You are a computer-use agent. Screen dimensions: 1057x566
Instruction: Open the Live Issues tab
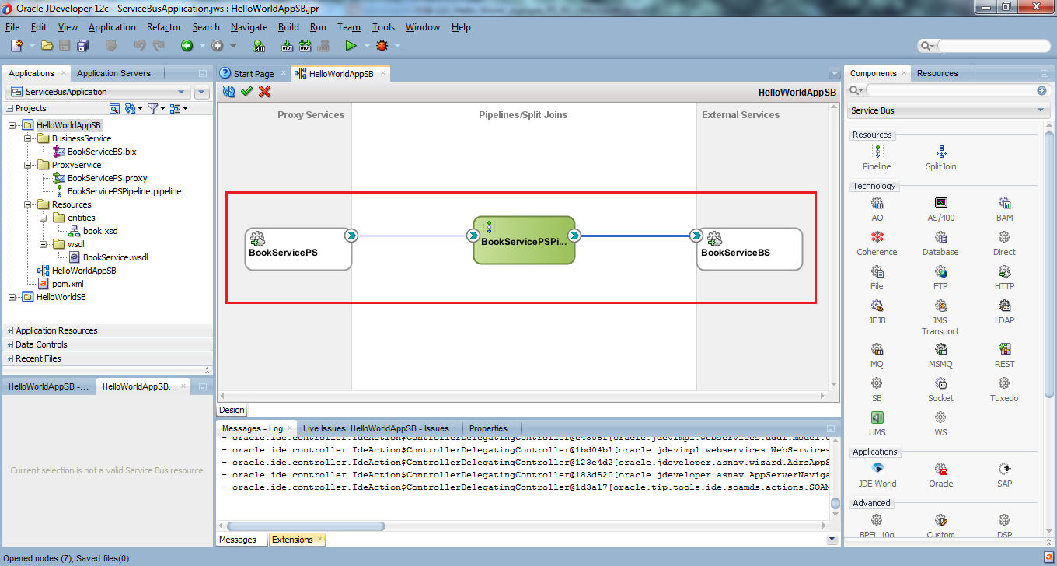click(x=376, y=428)
